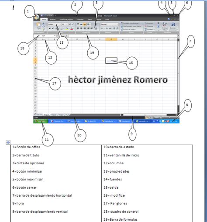Open the round Office button in Excel

(36, 17)
